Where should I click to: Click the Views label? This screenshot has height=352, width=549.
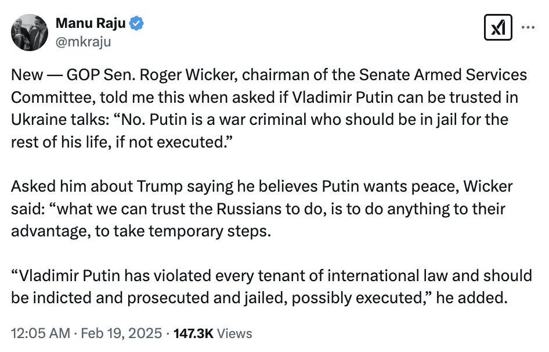pyautogui.click(x=234, y=333)
